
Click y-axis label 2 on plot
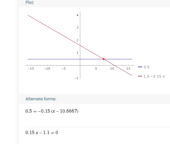click(78, 40)
